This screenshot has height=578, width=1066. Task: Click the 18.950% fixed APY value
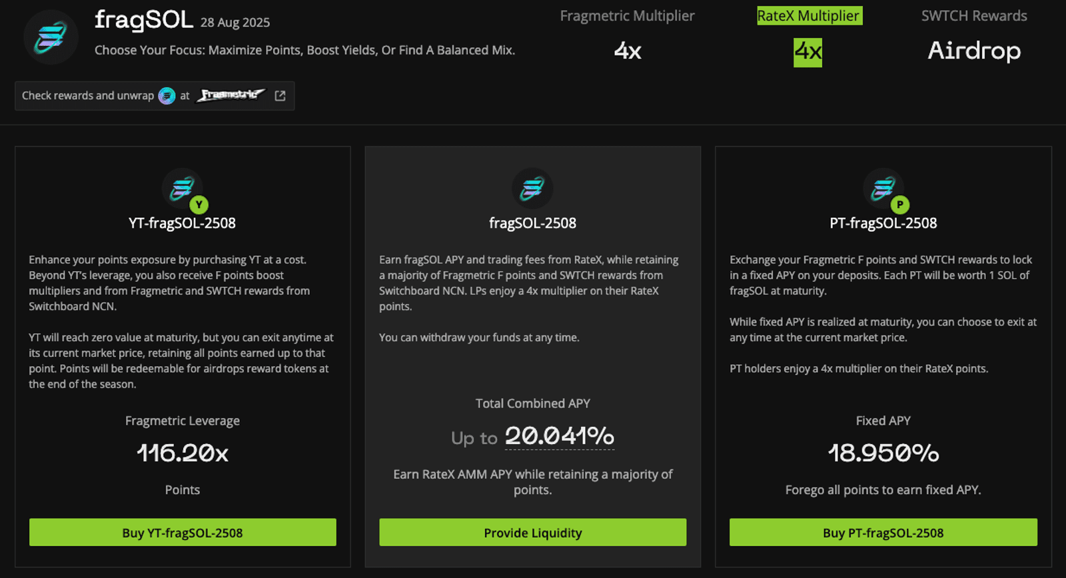[x=883, y=453]
